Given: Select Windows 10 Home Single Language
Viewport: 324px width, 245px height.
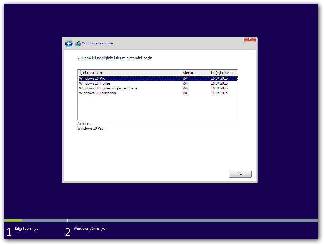Looking at the screenshot, I should point(108,88).
